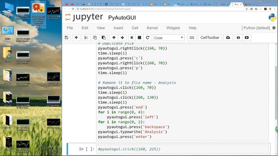This screenshot has width=278, height=156.
Task: Click the line pyautogui.press('enter')
Action: [x=125, y=137]
